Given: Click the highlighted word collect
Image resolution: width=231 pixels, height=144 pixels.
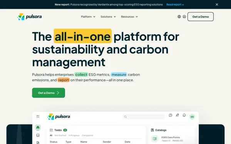Looking at the screenshot, I should pos(81,74).
